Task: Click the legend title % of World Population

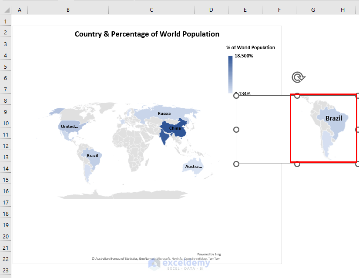Action: click(251, 47)
